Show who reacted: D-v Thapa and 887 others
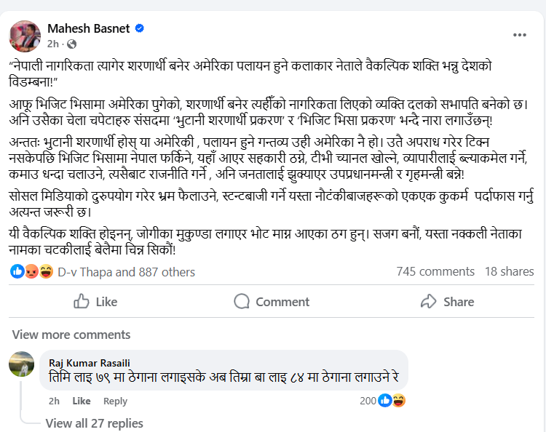This screenshot has height=432, width=546. [x=126, y=272]
